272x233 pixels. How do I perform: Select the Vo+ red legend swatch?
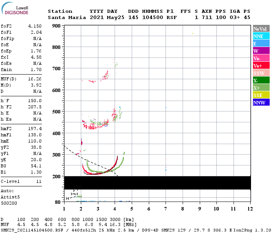[261, 65]
